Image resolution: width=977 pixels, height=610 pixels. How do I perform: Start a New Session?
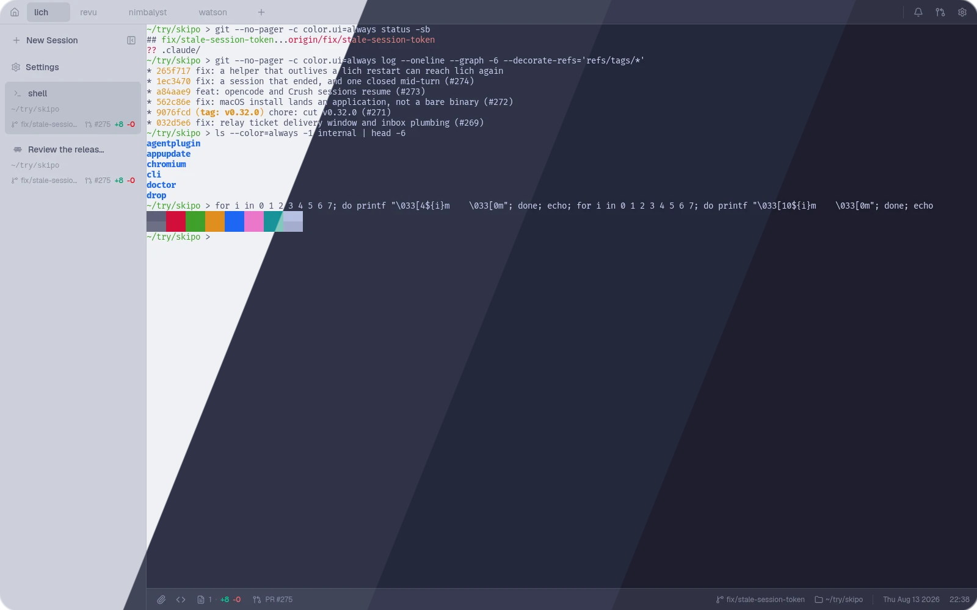(52, 40)
